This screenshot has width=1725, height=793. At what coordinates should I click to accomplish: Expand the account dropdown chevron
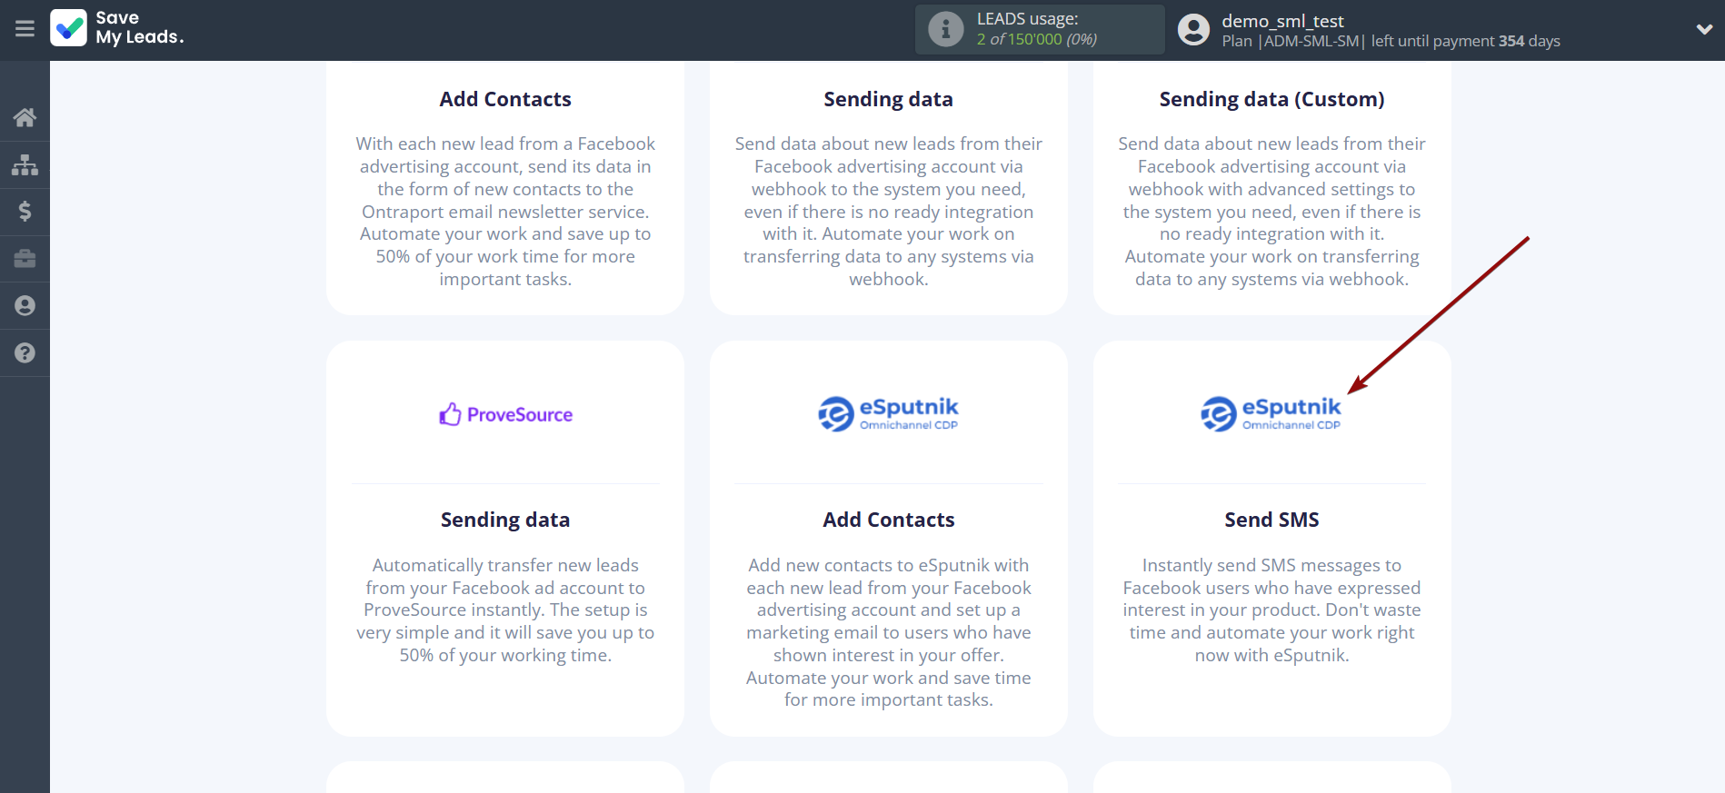(1704, 29)
